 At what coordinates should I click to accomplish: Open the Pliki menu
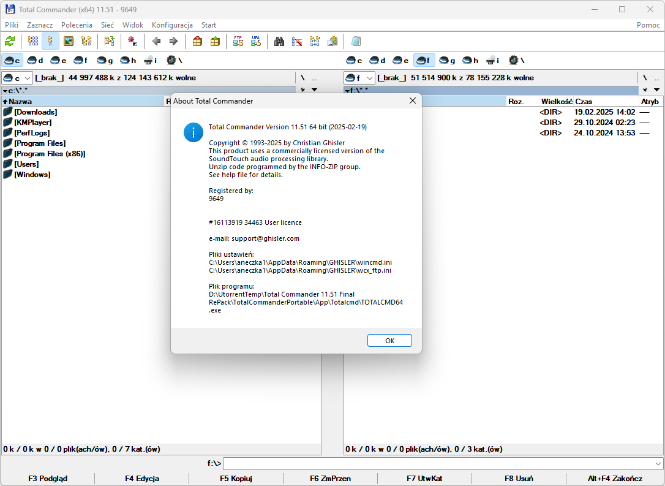[12, 25]
